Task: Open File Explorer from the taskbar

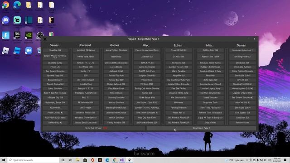Action: pyautogui.click(x=77, y=160)
